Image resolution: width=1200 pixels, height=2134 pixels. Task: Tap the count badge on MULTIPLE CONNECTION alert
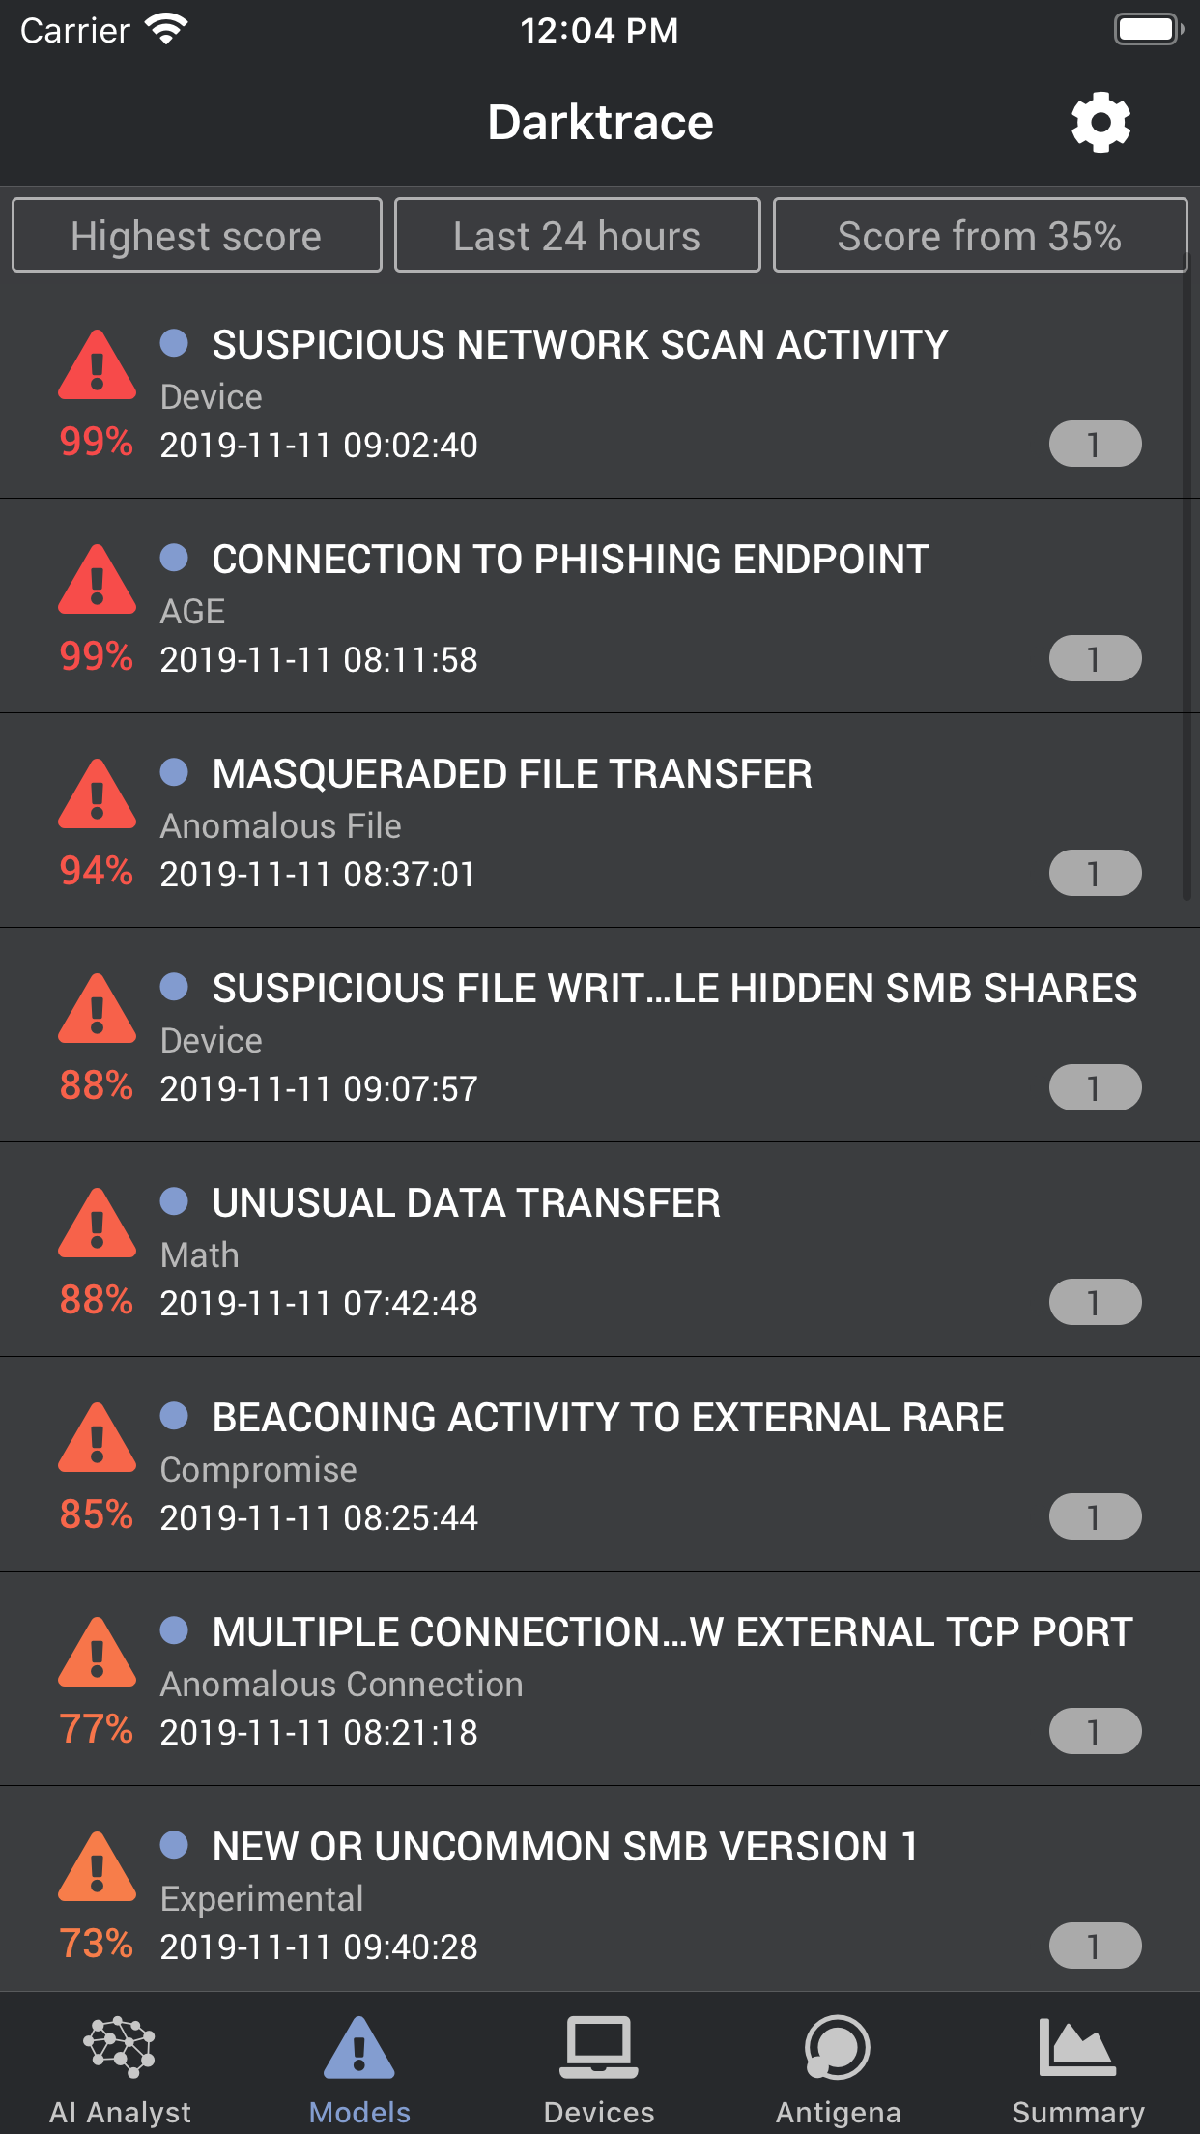tap(1095, 1731)
